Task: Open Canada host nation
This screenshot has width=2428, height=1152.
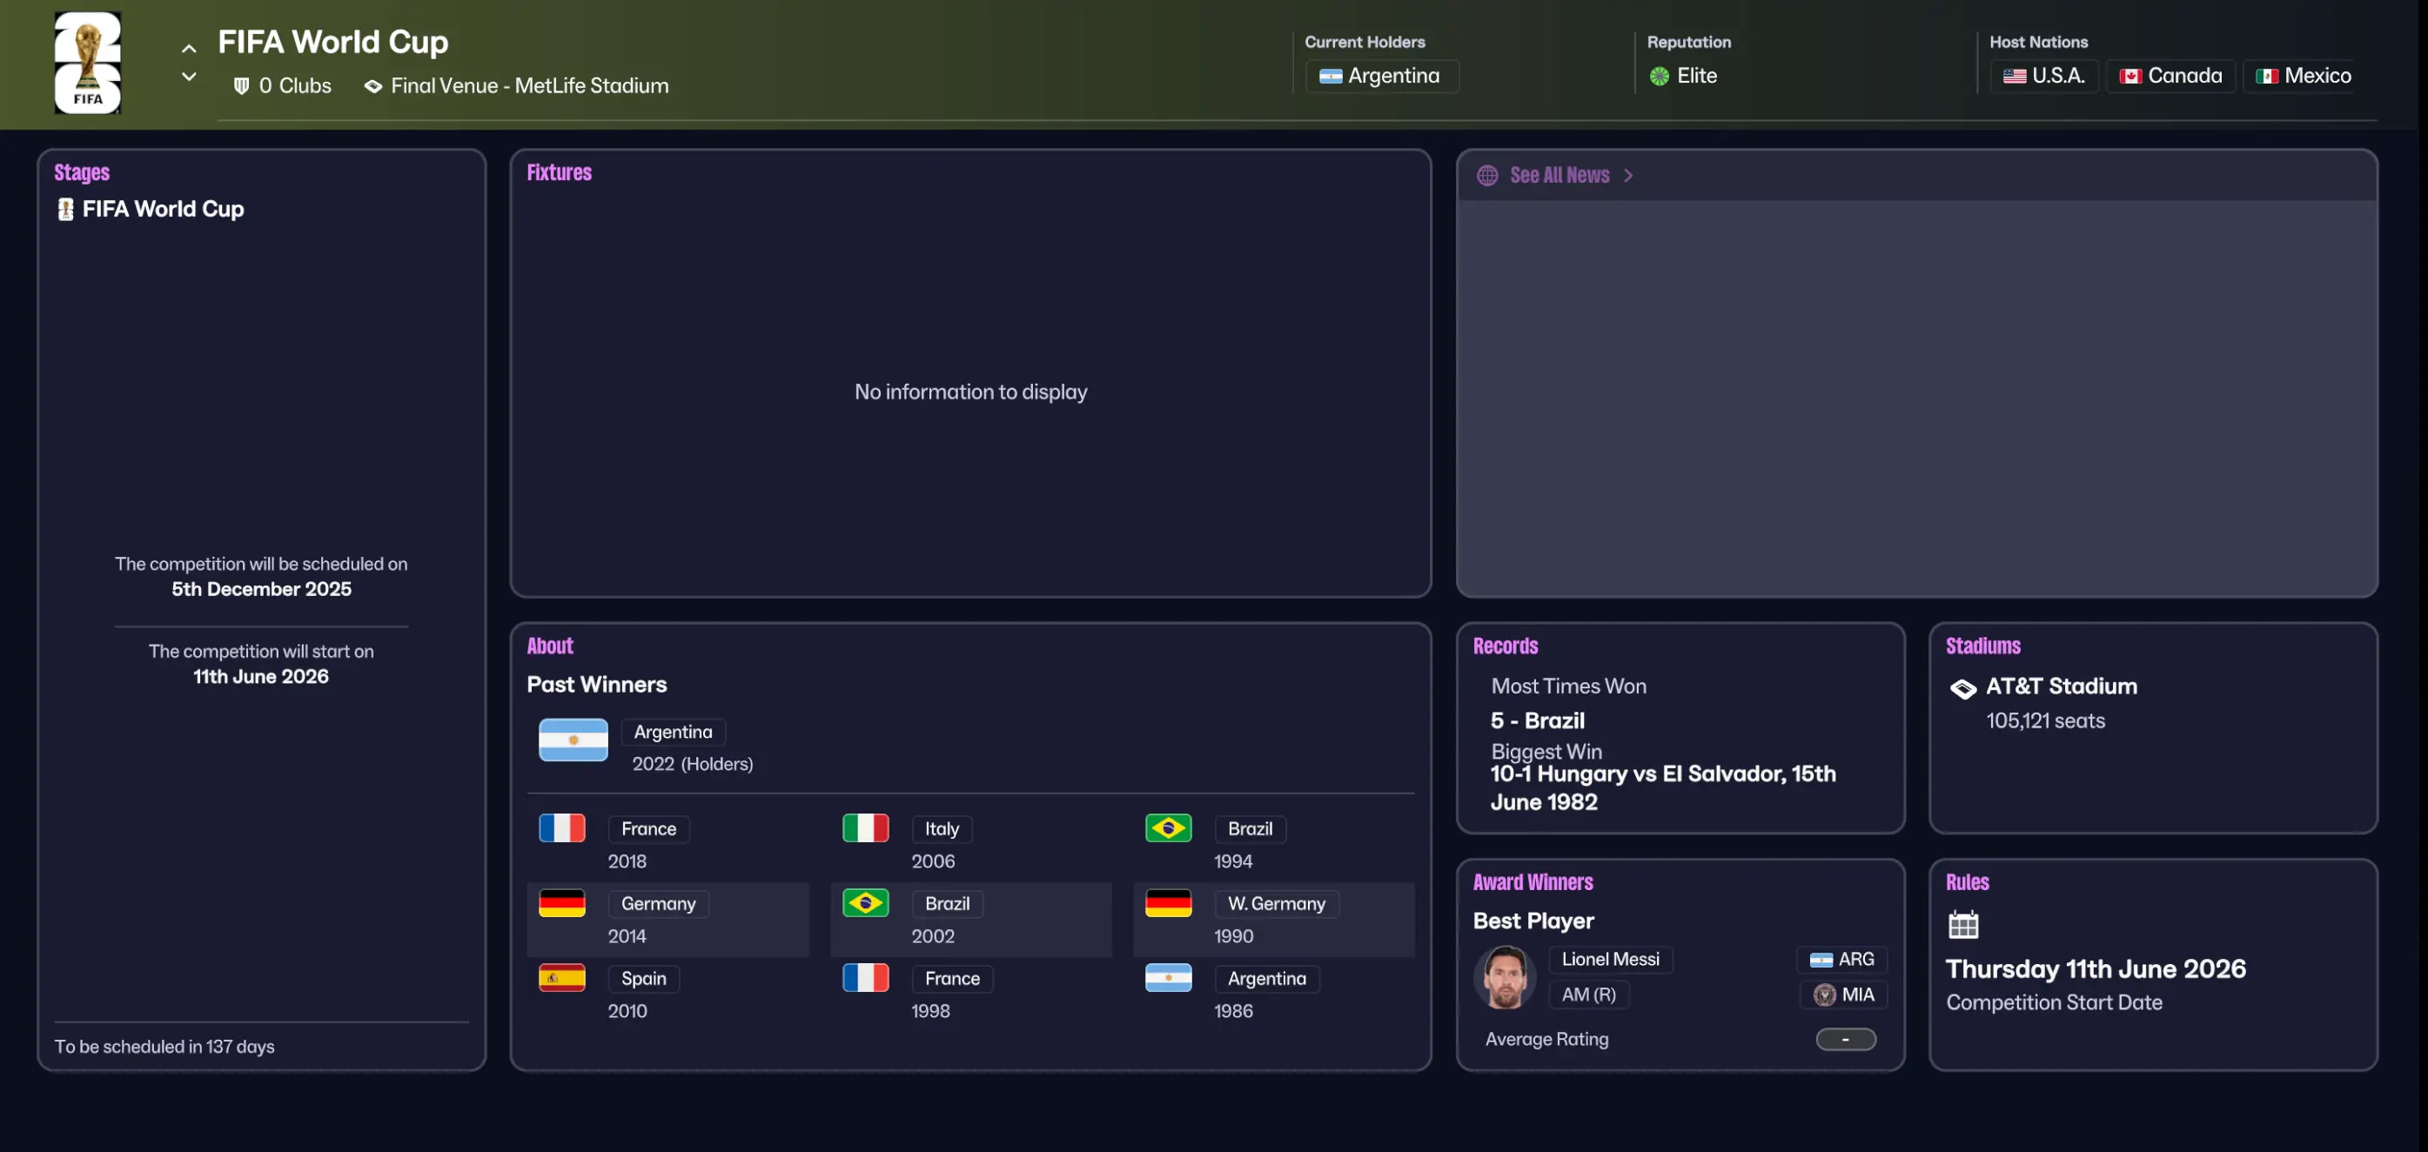Action: point(2170,76)
